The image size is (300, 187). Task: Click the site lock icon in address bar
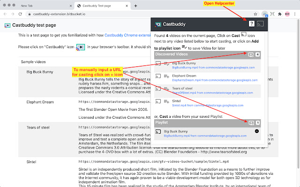[x=29, y=14]
